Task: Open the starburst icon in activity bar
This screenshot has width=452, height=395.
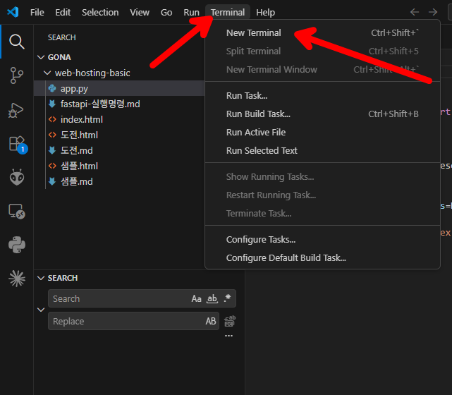Action: pos(17,279)
